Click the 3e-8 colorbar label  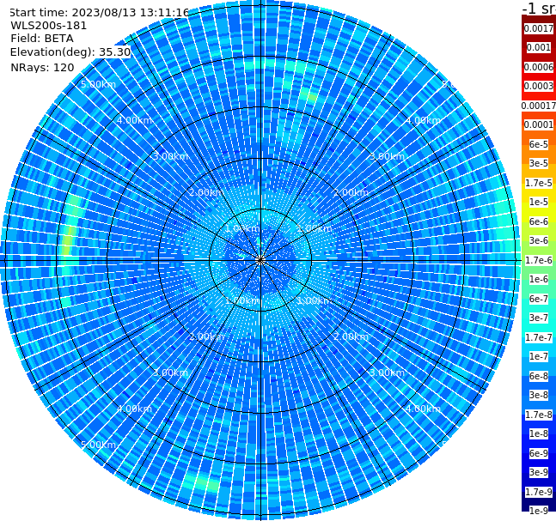(x=539, y=395)
